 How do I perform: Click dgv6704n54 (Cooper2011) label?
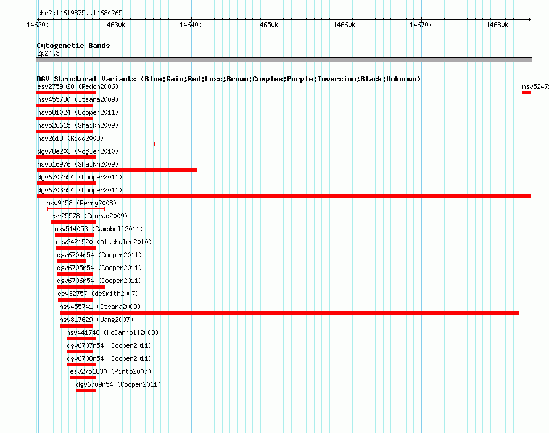coord(99,255)
